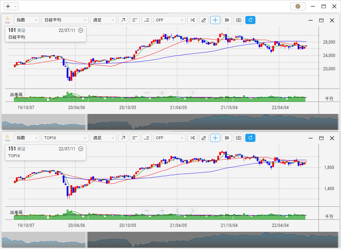Open chart settings sliders icon in TOPIX chart
The image size is (341, 250).
[227, 138]
